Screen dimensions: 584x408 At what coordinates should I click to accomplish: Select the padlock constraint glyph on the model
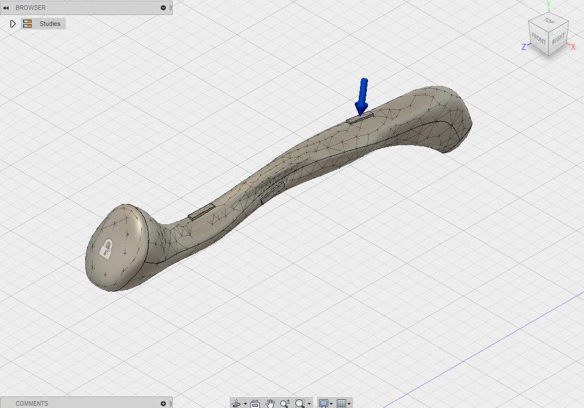[107, 250]
